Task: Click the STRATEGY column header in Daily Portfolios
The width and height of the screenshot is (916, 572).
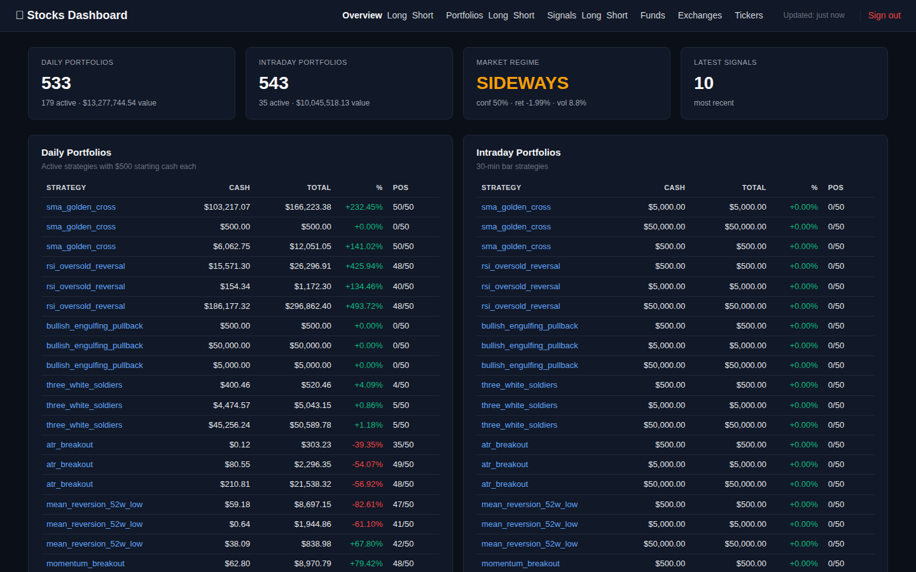Action: 66,187
